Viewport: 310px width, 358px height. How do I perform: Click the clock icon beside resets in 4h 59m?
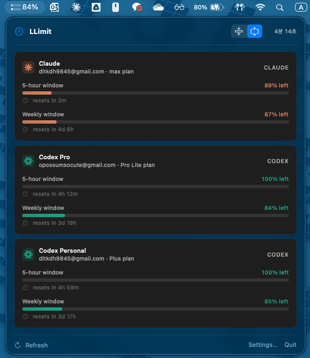[26, 288]
